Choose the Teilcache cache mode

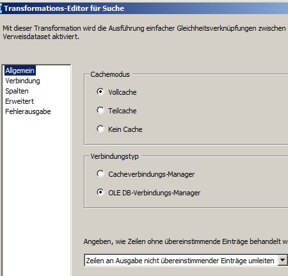(x=100, y=110)
